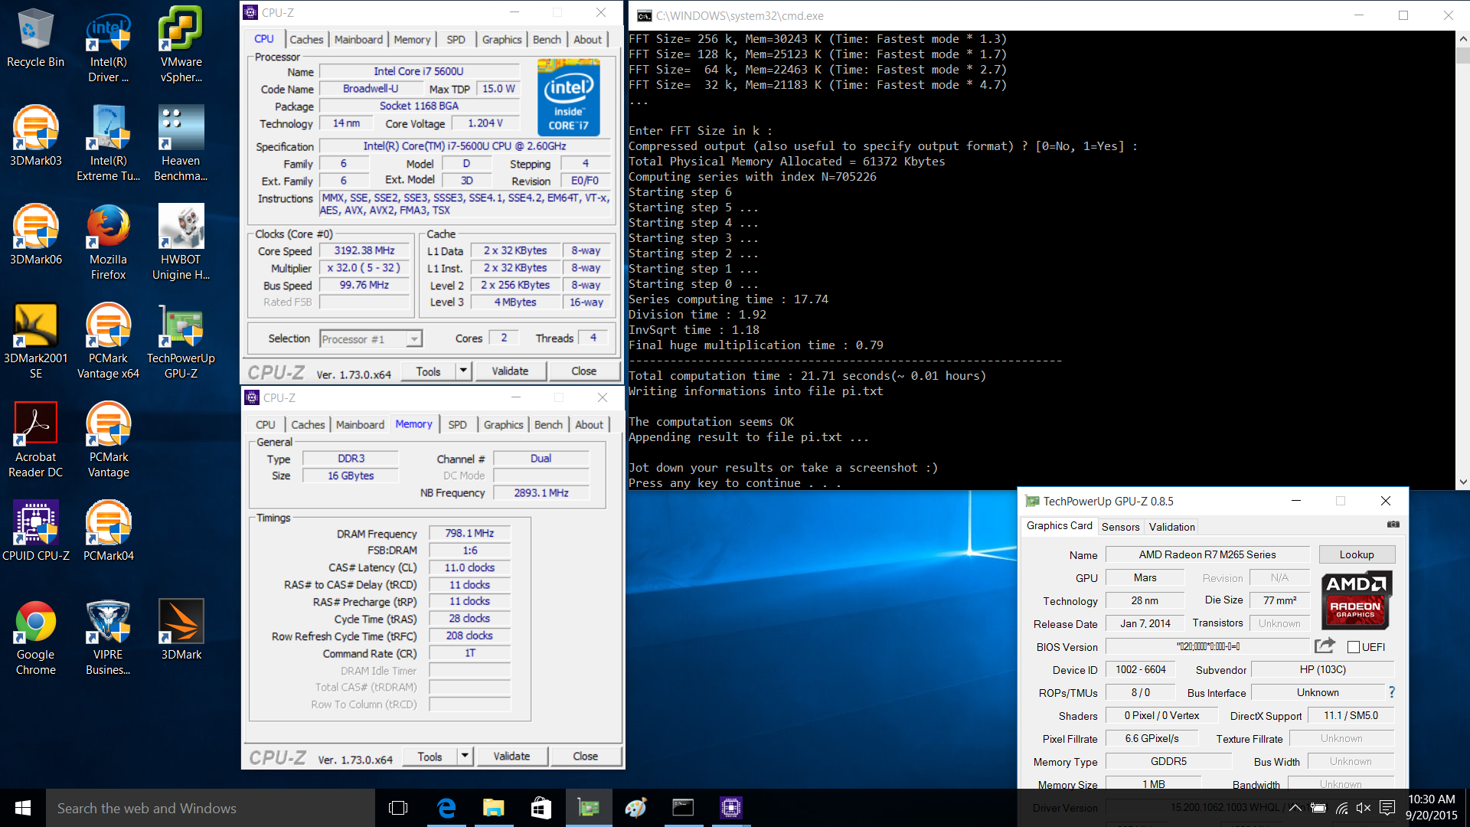Open Processor #1 selection dropdown
The height and width of the screenshot is (827, 1470).
tap(371, 339)
